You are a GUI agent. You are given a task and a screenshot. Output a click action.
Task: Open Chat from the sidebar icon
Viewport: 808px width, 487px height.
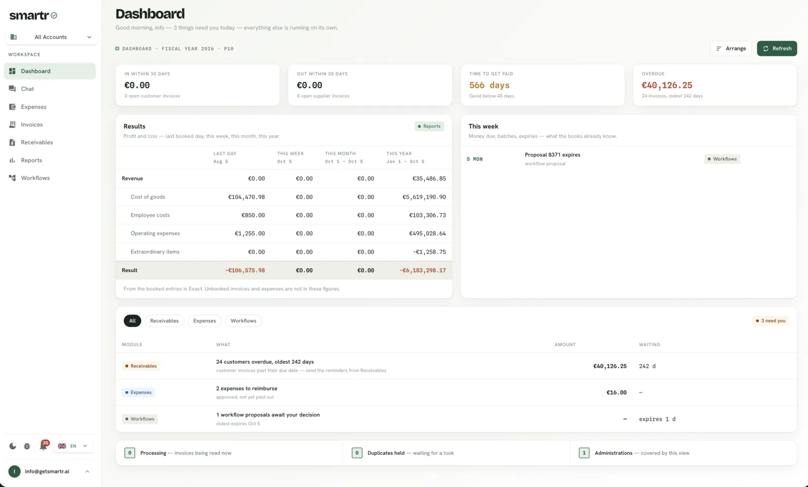click(12, 89)
